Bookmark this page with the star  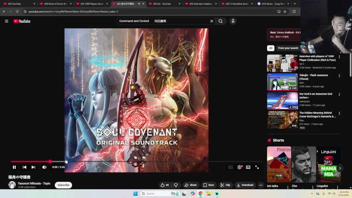(285, 12)
